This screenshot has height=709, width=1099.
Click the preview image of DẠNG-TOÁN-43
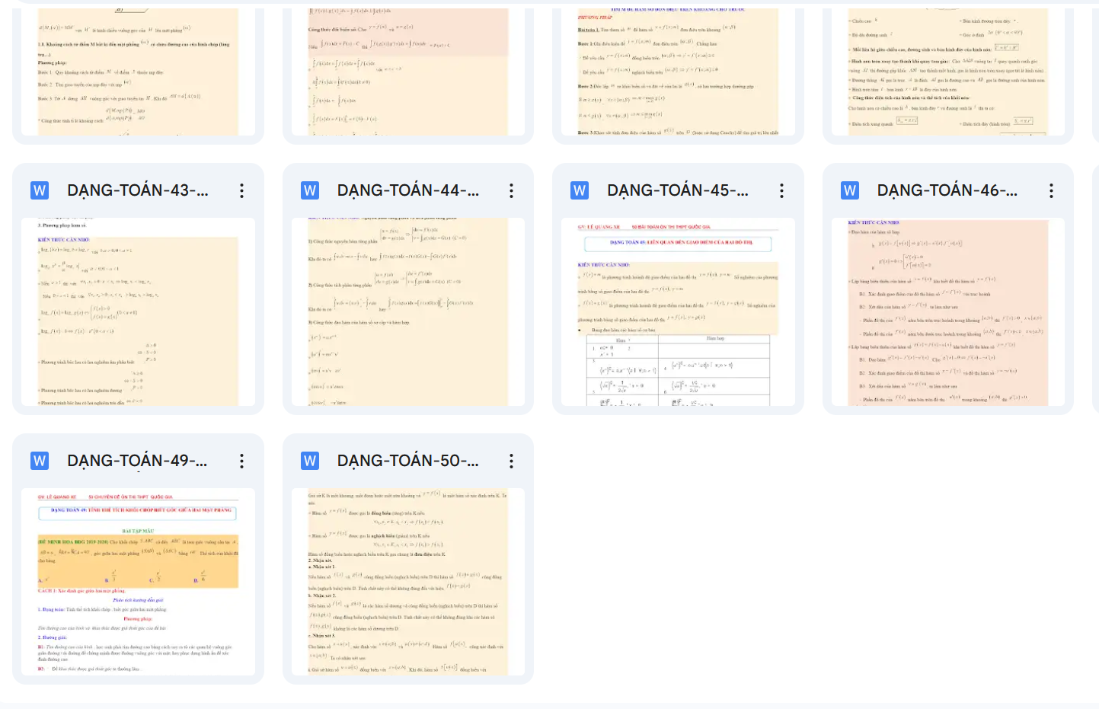tap(138, 312)
